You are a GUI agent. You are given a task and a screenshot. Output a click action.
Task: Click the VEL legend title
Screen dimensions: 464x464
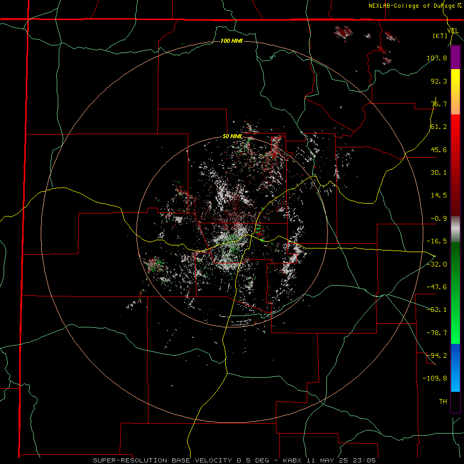coord(453,31)
